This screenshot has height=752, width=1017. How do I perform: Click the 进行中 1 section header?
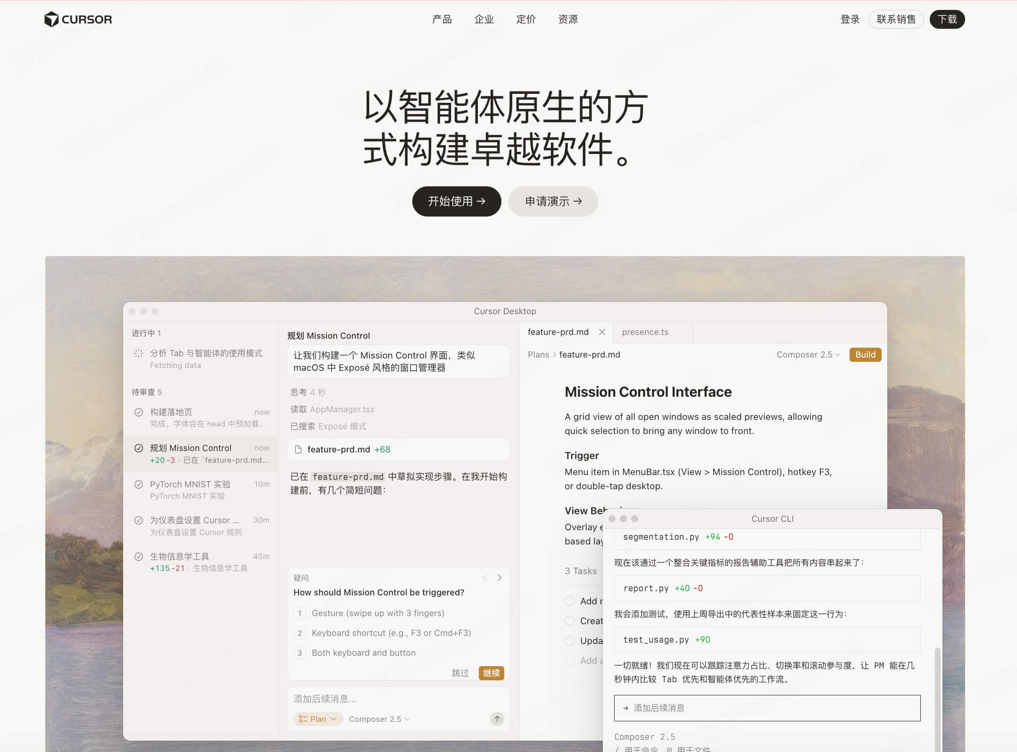tap(146, 333)
